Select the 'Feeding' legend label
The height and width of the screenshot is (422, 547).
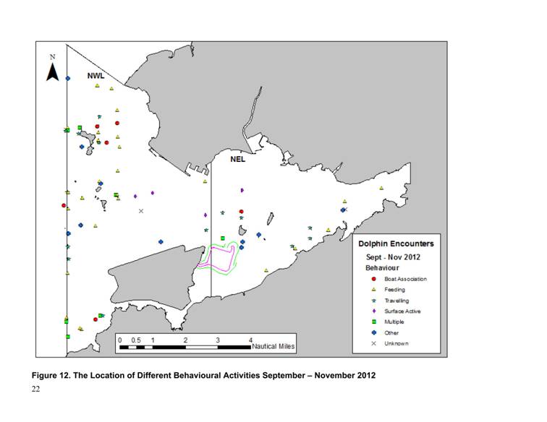coord(394,290)
